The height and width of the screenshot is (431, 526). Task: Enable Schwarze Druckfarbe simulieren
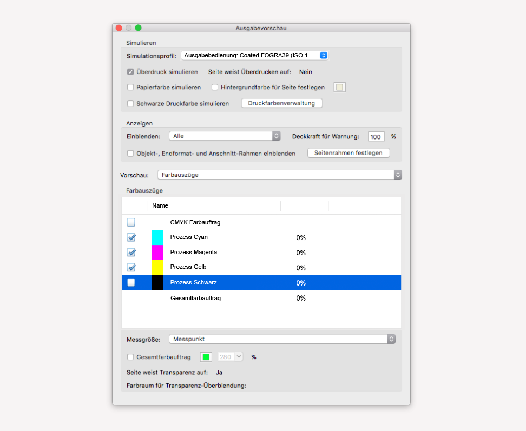coord(130,103)
